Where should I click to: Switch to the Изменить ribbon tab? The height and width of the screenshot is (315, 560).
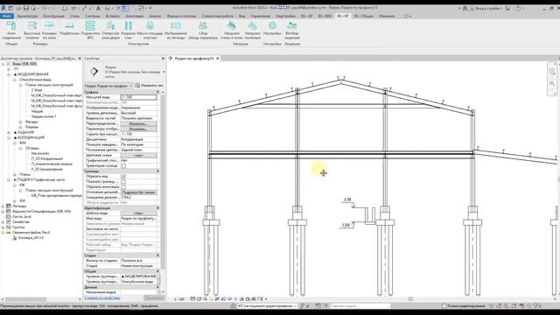tap(387, 16)
